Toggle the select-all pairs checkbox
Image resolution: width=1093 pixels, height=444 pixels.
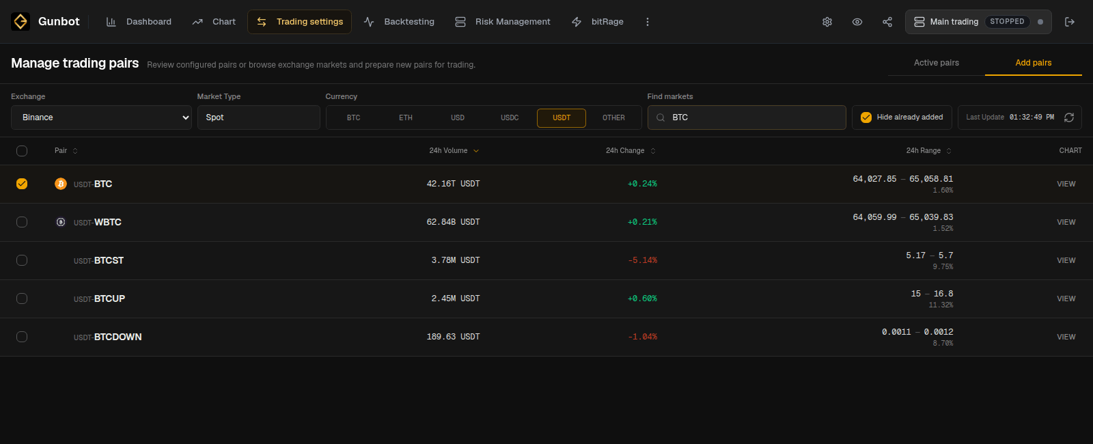[x=22, y=151]
